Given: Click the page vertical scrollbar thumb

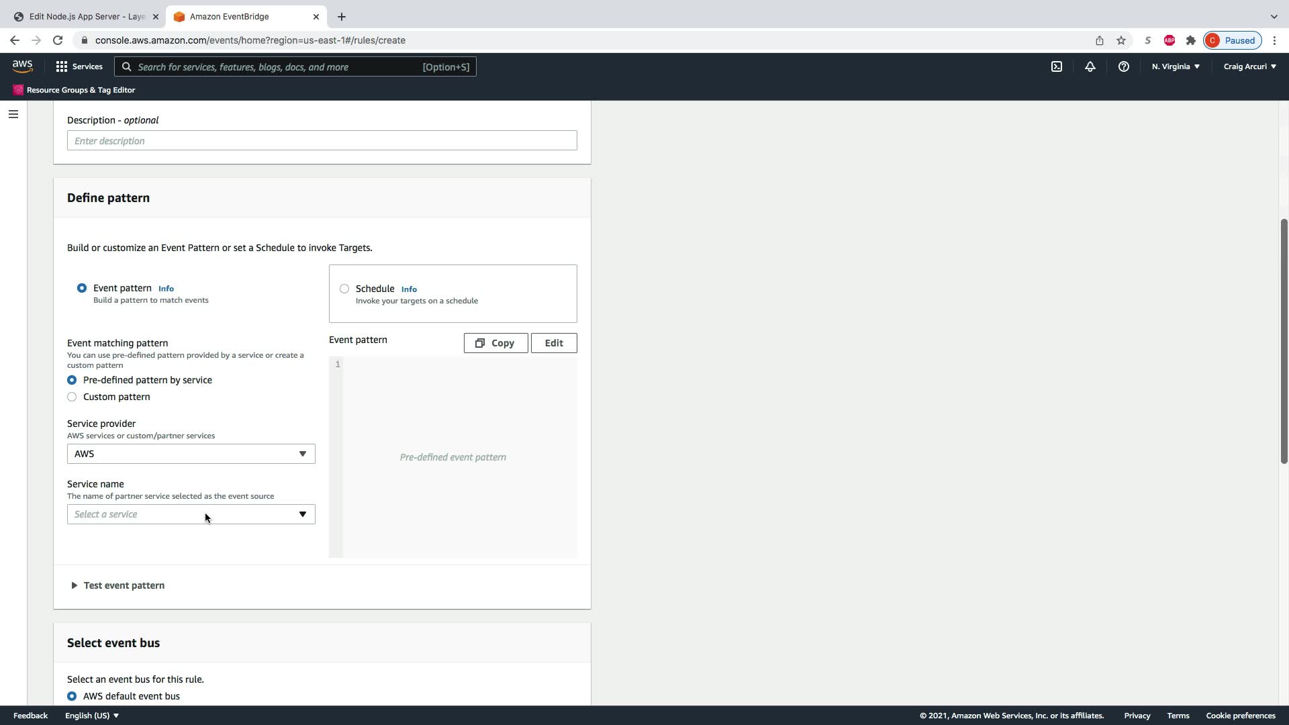Looking at the screenshot, I should click(x=1284, y=341).
